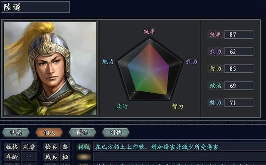266x165 pixels.
Task: Click the 拱戍 skill label
Action: coord(84,147)
